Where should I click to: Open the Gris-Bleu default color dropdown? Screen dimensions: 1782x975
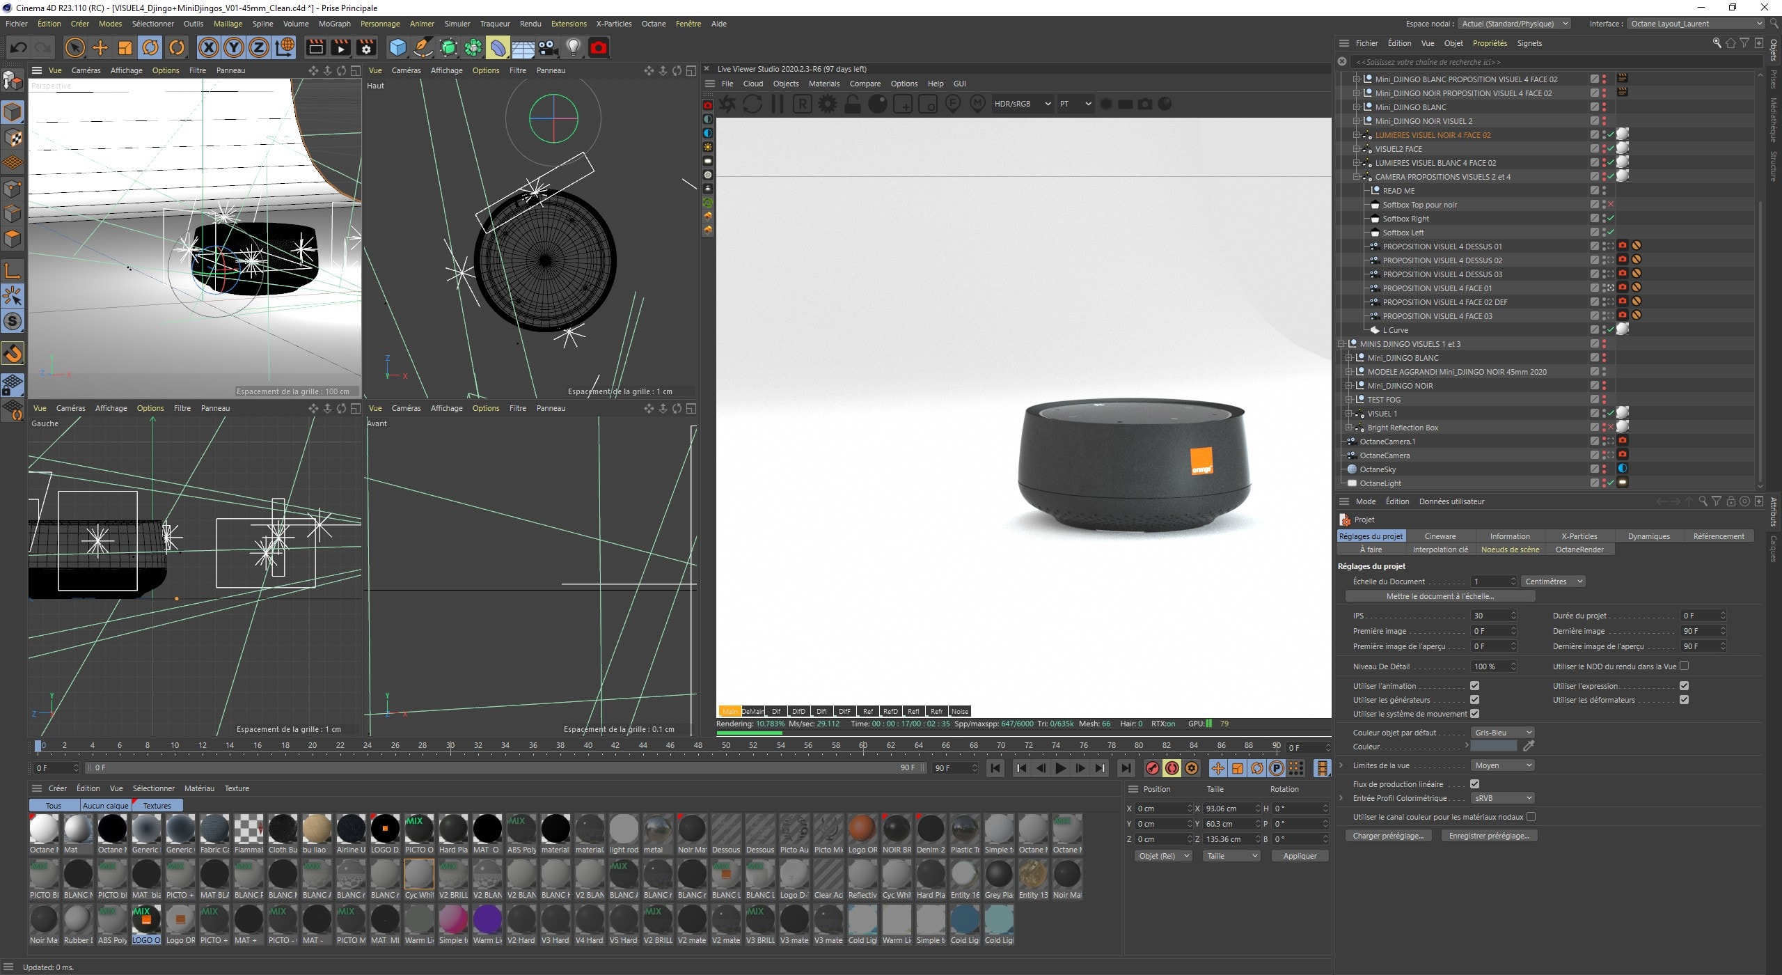point(1503,733)
